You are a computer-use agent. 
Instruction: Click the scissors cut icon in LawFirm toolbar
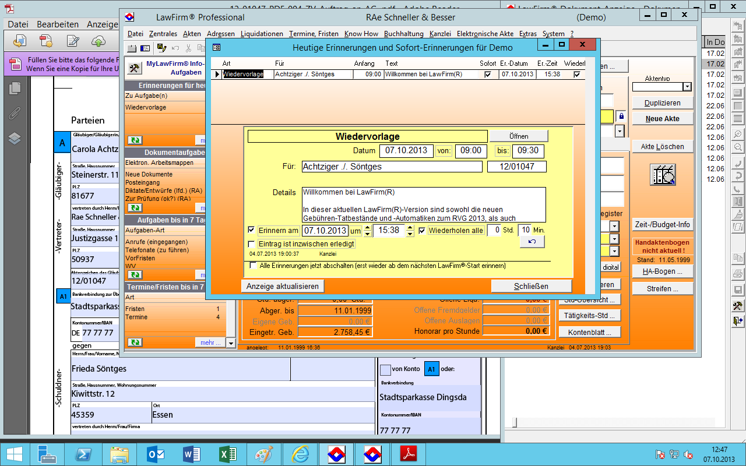(188, 48)
